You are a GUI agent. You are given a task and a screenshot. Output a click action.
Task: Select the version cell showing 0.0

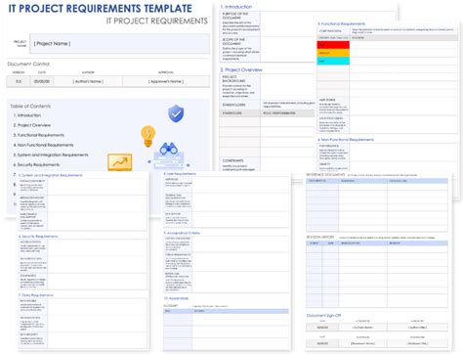click(19, 81)
